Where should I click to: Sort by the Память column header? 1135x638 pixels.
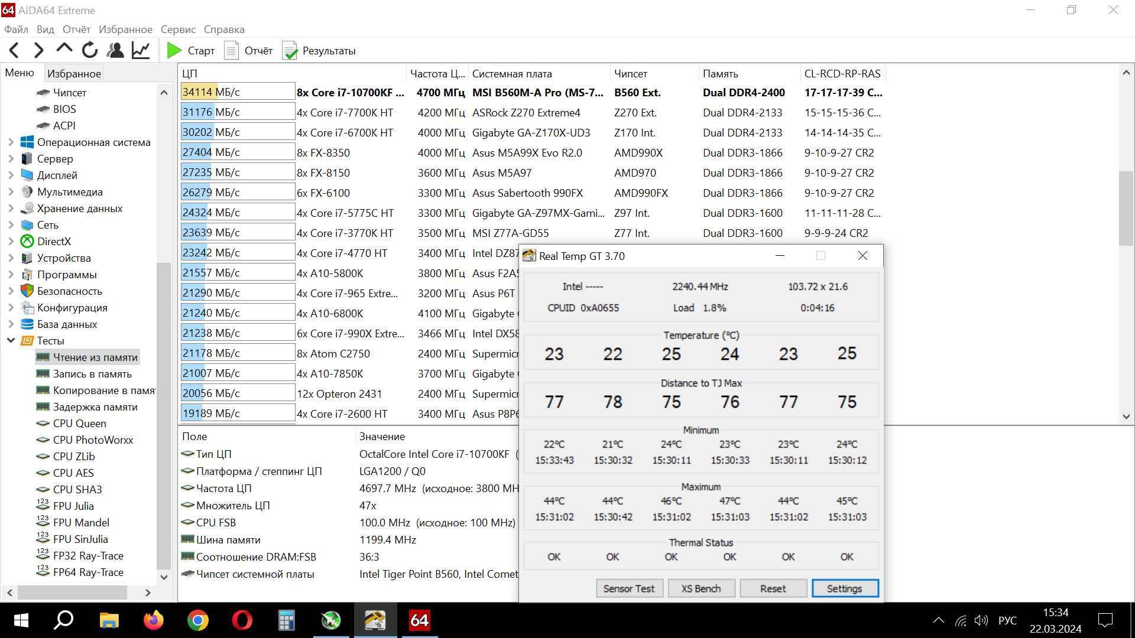tap(749, 74)
